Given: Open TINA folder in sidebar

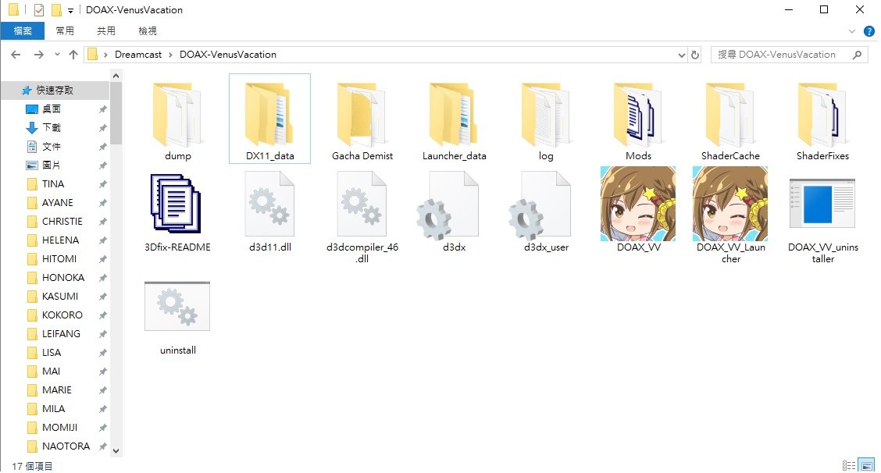Looking at the screenshot, I should tap(55, 183).
